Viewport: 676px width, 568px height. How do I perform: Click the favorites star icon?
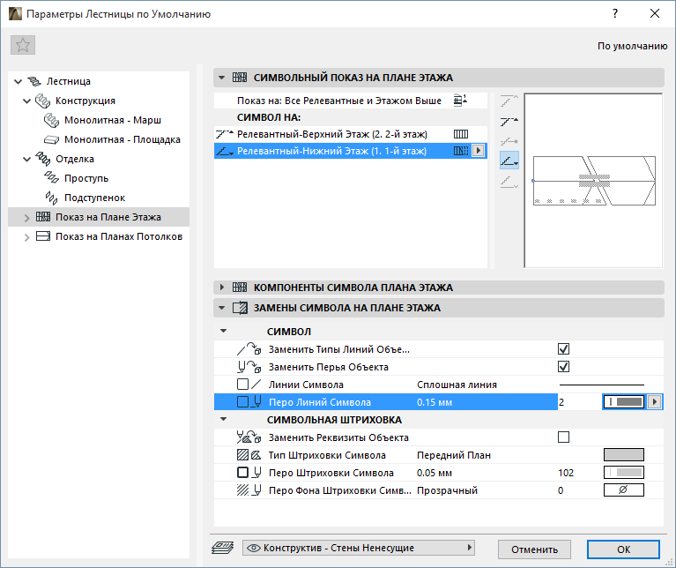click(x=23, y=45)
